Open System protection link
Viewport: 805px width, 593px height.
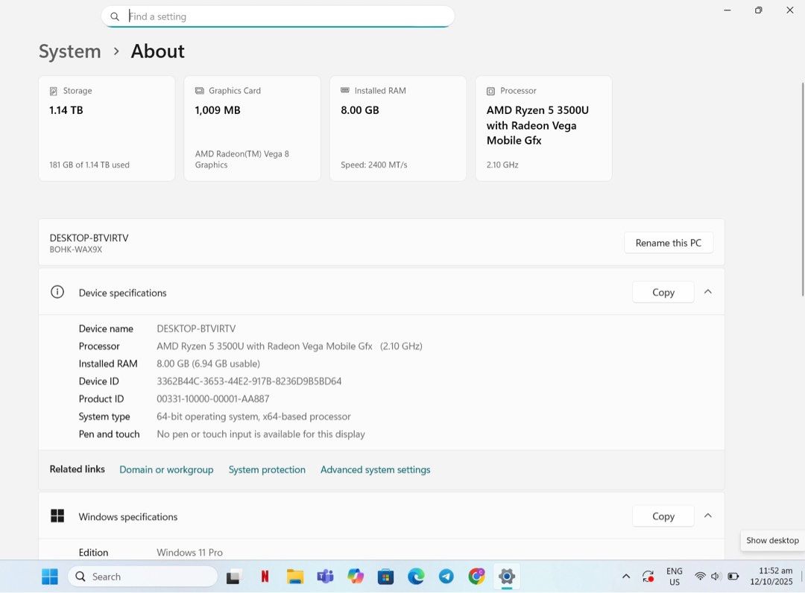point(266,469)
